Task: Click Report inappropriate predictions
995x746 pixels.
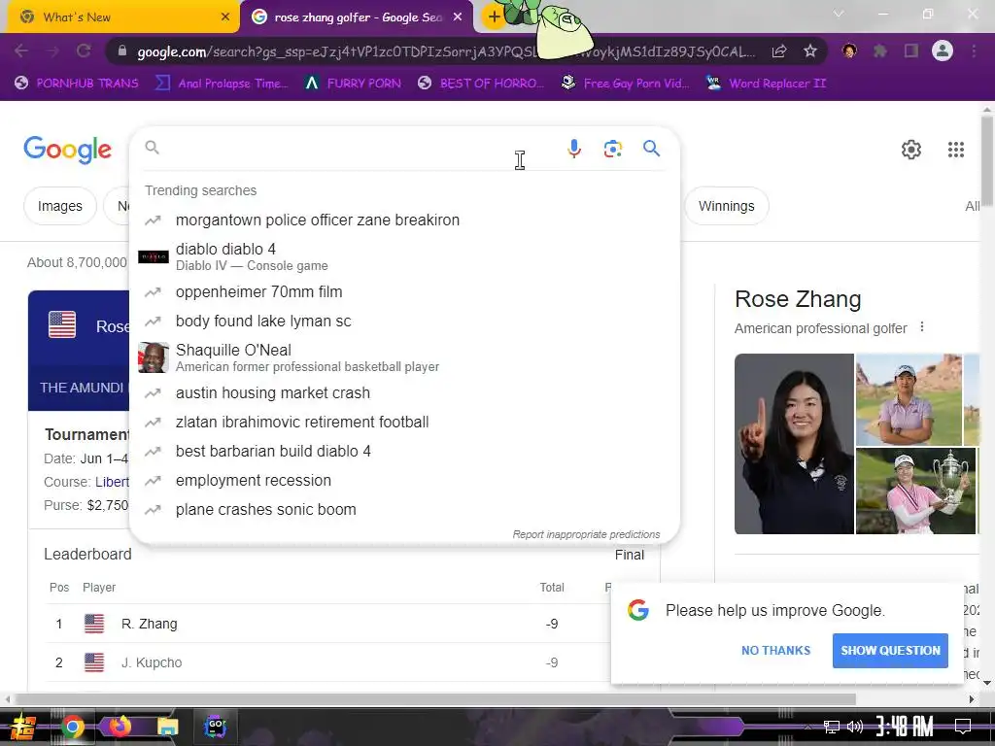Action: 586,534
